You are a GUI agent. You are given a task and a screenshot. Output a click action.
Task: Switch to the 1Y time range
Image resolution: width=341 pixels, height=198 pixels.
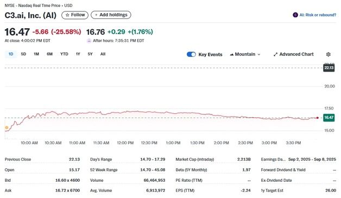click(x=78, y=54)
